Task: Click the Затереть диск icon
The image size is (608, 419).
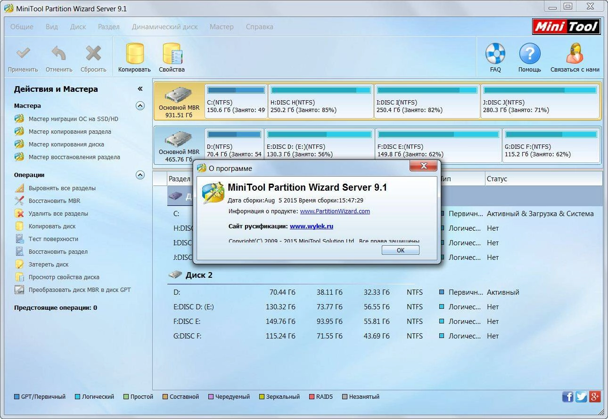Action: click(x=19, y=264)
